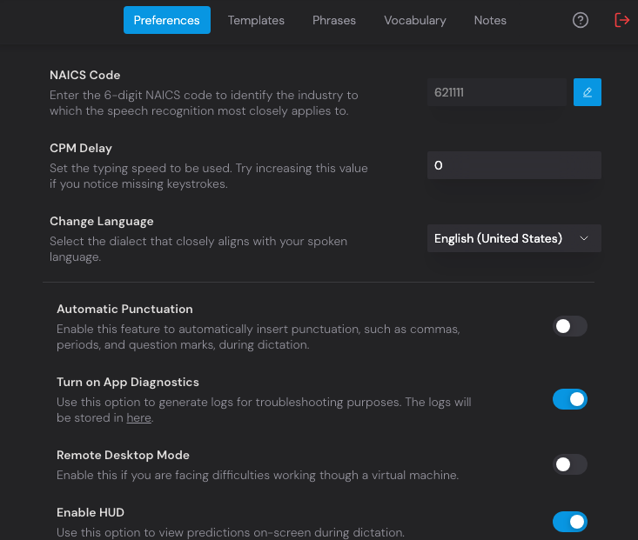Image resolution: width=638 pixels, height=540 pixels.
Task: Enable the Automatic Punctuation toggle
Action: (570, 326)
